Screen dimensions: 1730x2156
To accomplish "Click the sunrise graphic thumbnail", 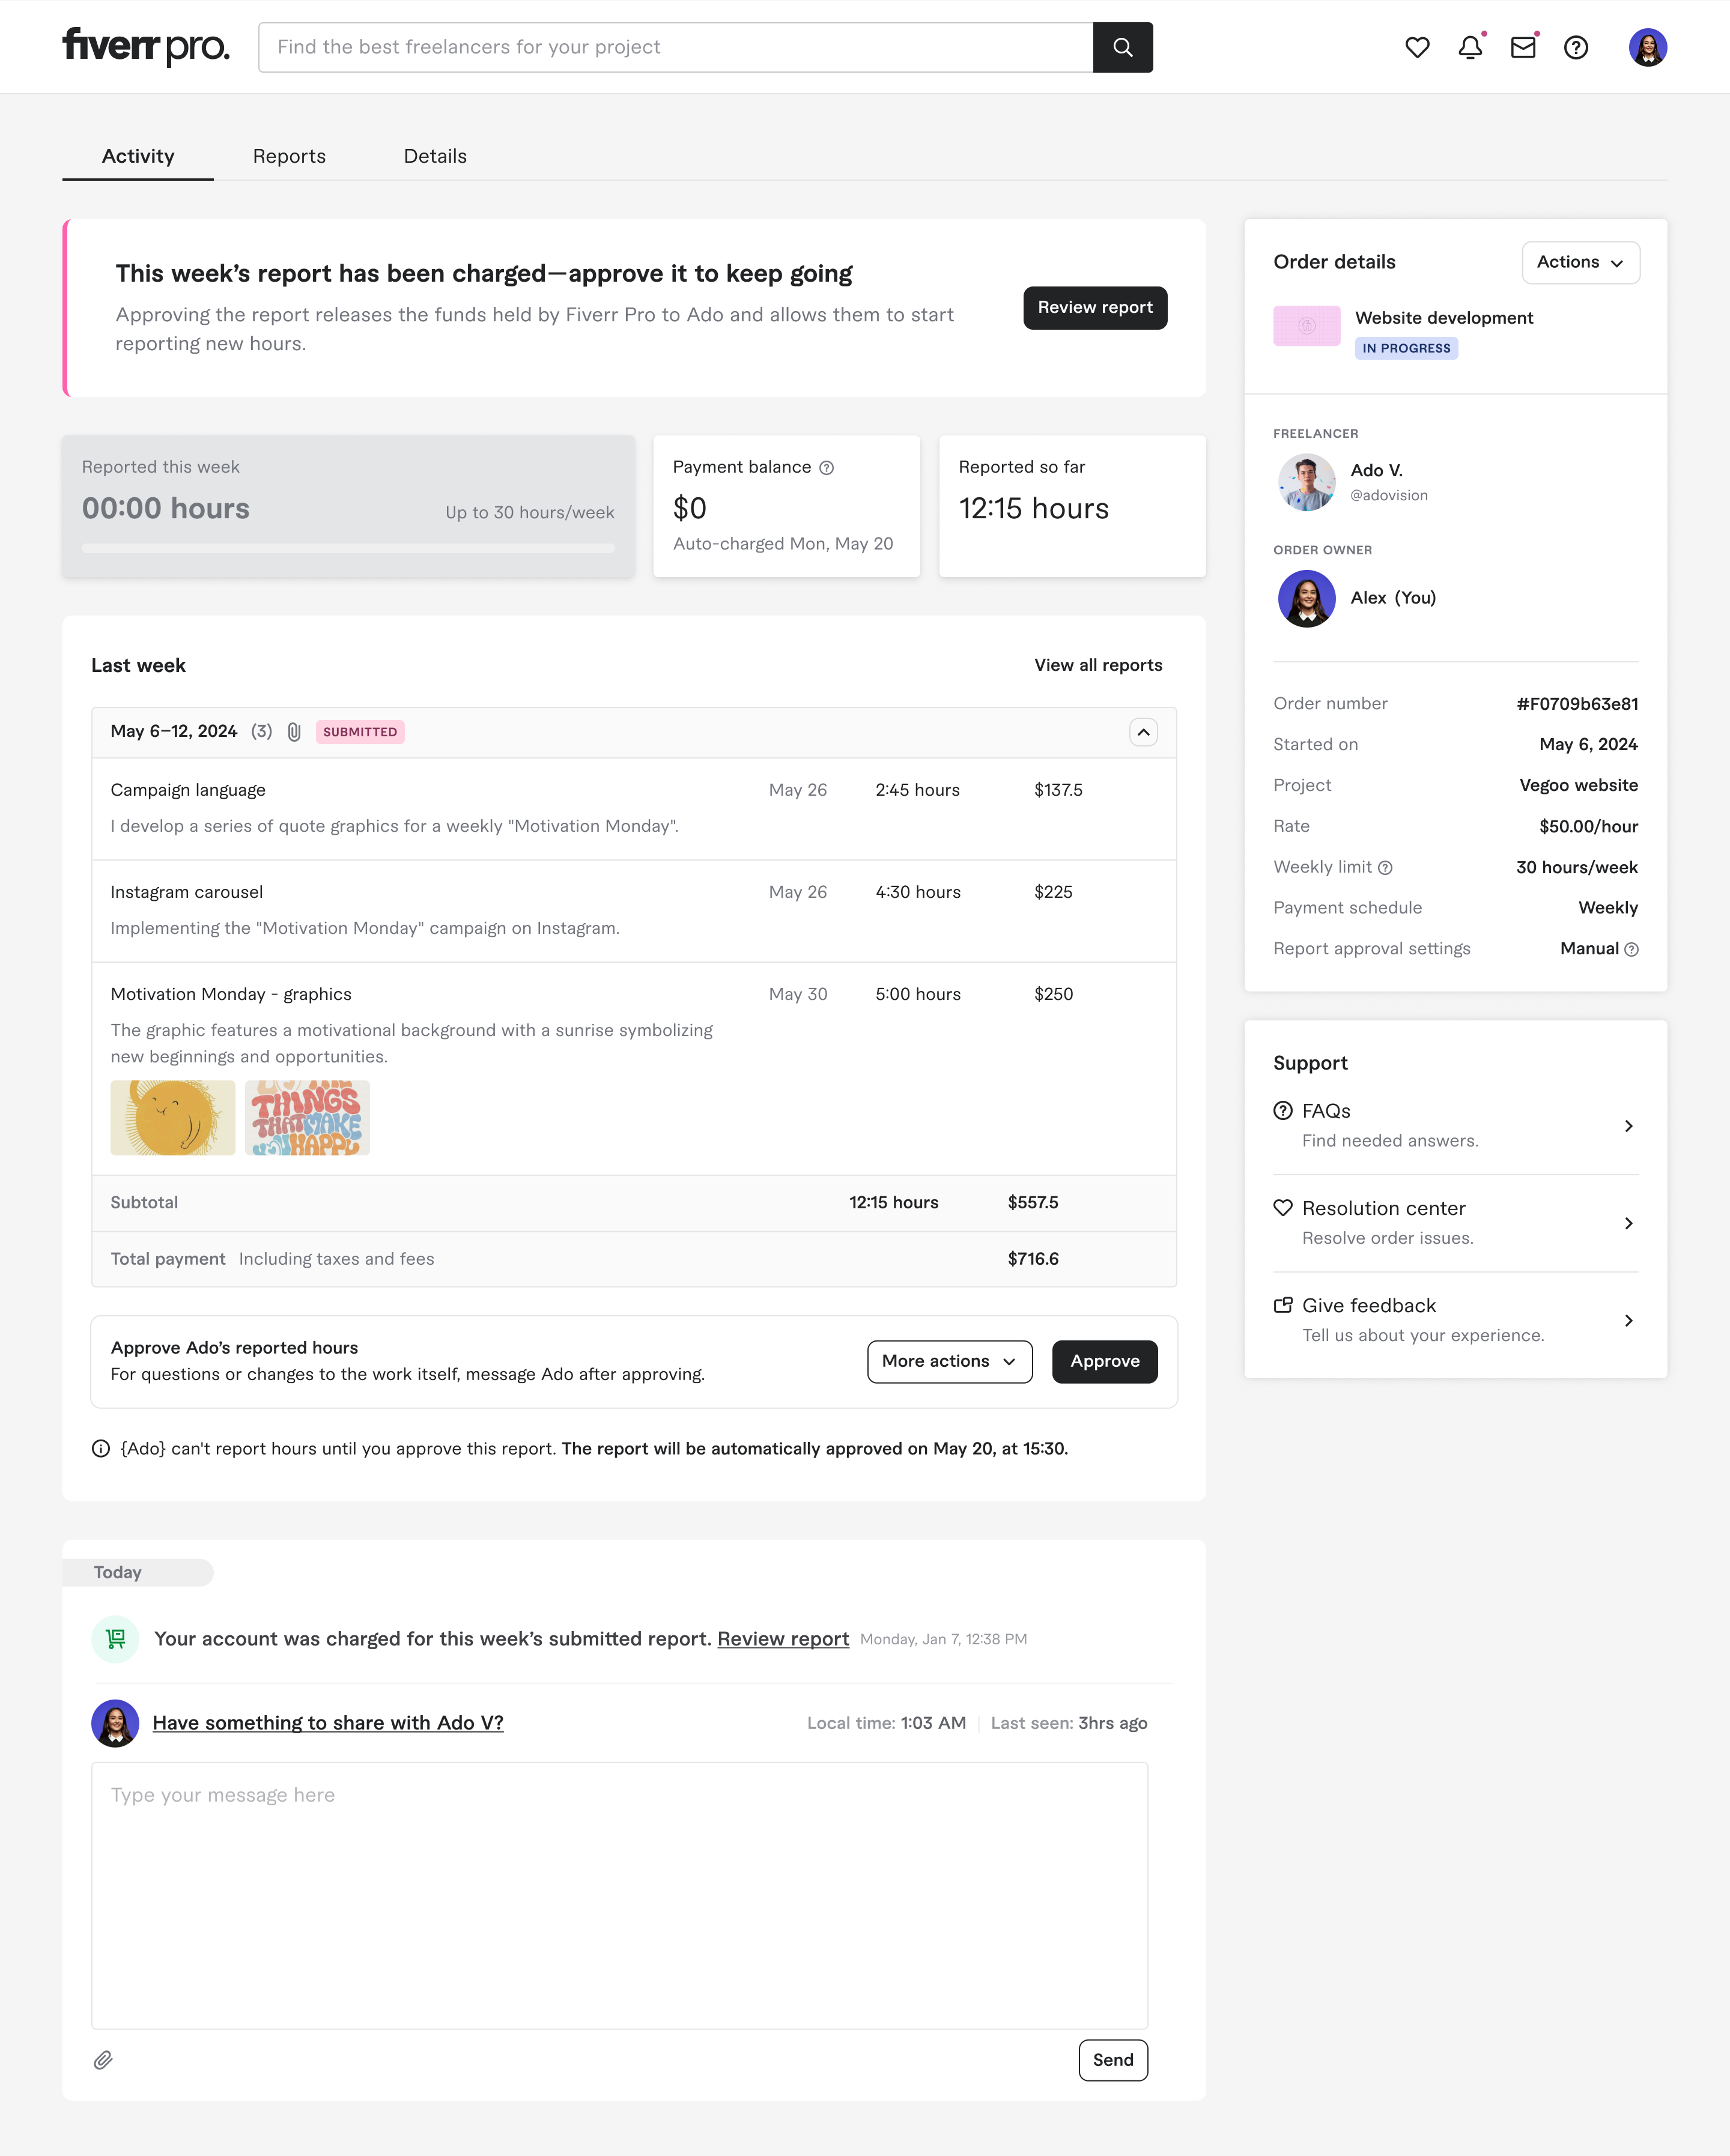I will pyautogui.click(x=172, y=1117).
